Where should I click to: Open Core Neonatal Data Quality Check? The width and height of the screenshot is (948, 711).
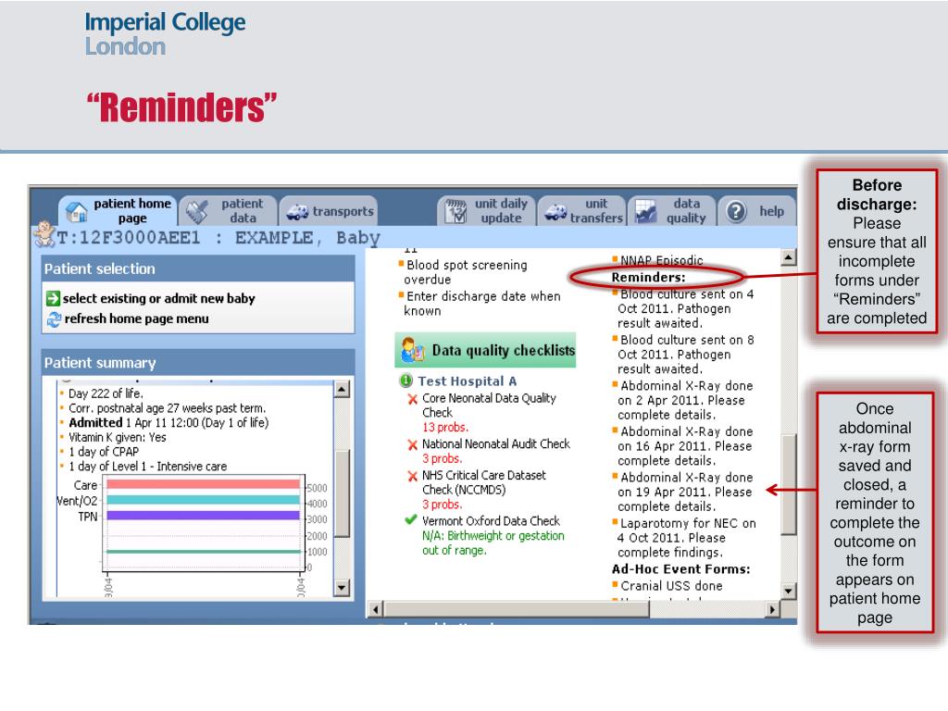[489, 405]
